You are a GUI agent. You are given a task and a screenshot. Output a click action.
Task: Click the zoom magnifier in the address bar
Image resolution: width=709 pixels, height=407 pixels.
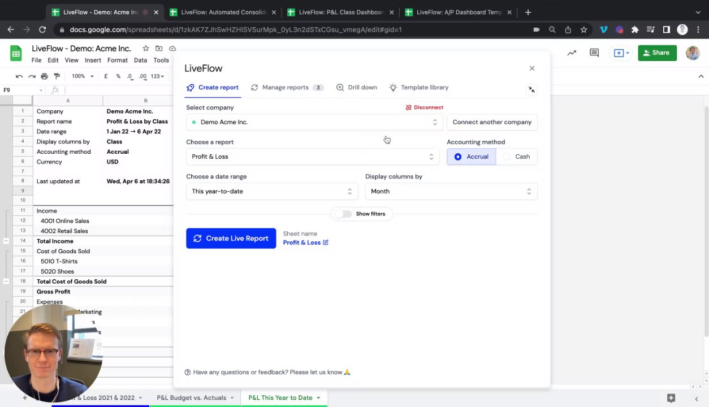point(552,29)
